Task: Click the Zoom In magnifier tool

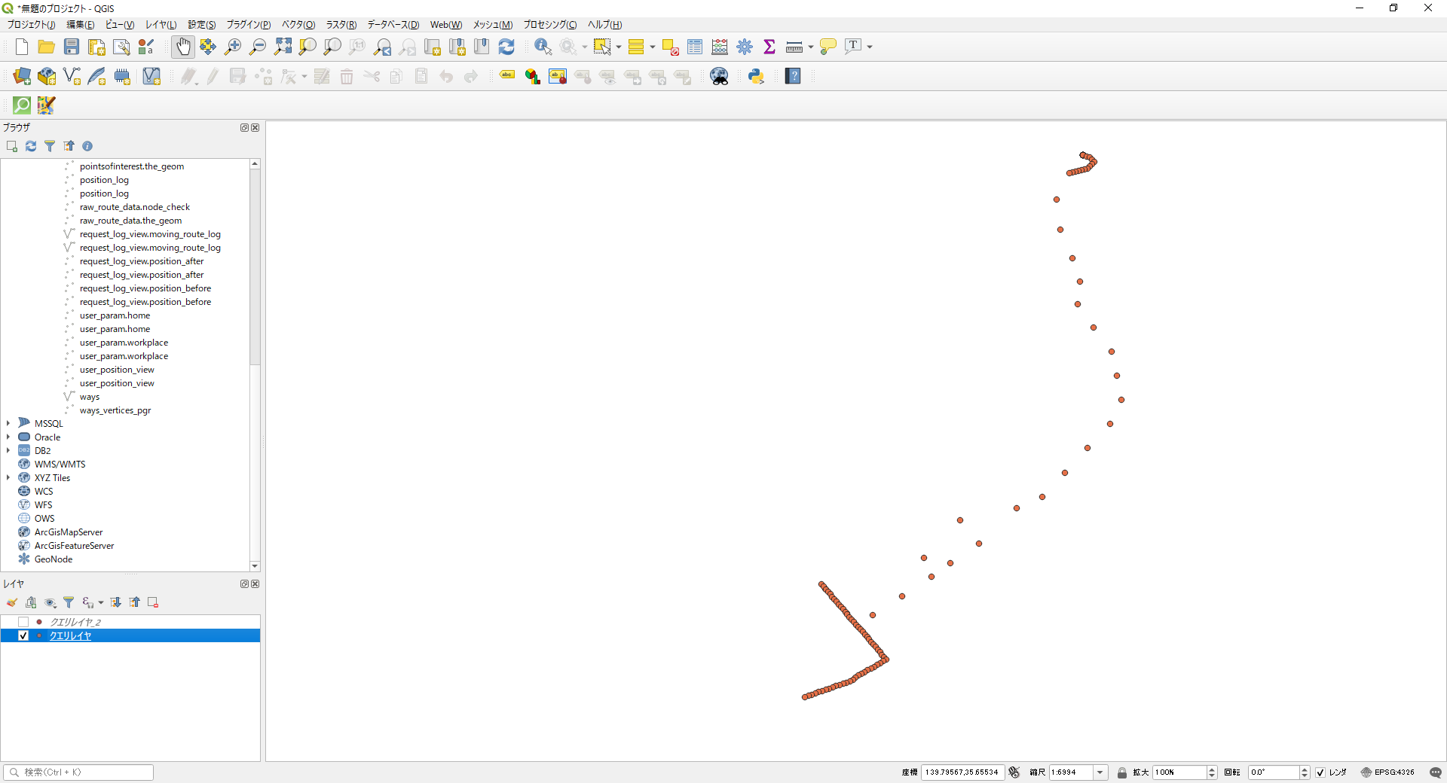Action: (x=233, y=47)
